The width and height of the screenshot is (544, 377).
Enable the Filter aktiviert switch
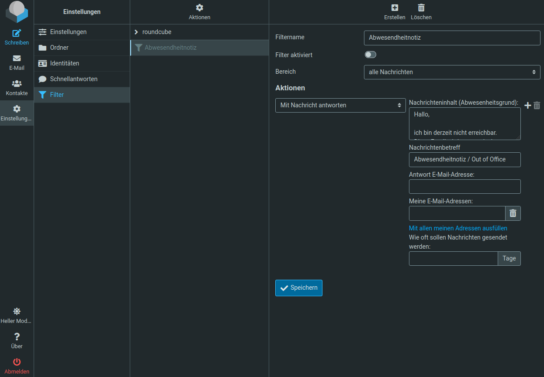click(x=370, y=55)
